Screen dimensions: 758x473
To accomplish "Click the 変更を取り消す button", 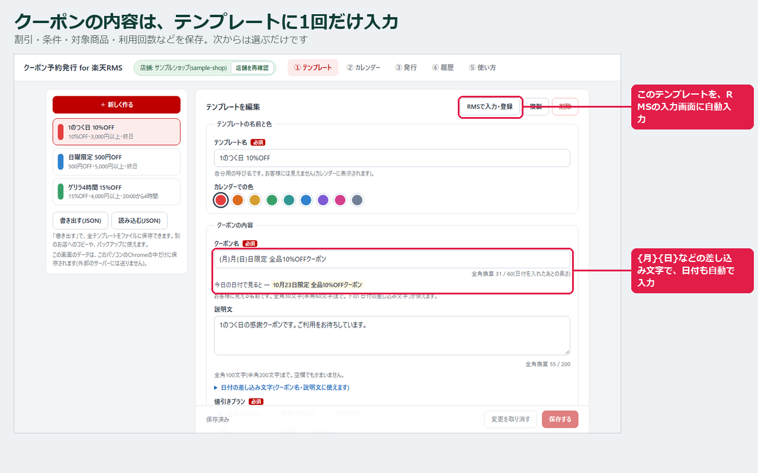I will click(x=510, y=419).
